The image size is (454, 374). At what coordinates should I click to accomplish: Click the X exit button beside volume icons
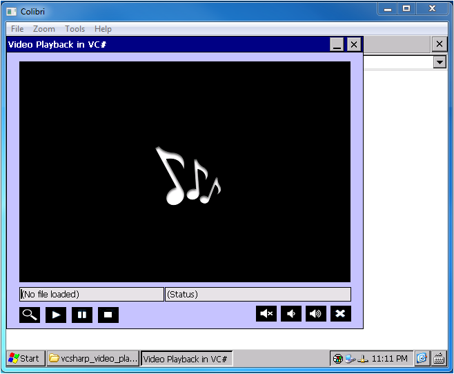(x=341, y=313)
